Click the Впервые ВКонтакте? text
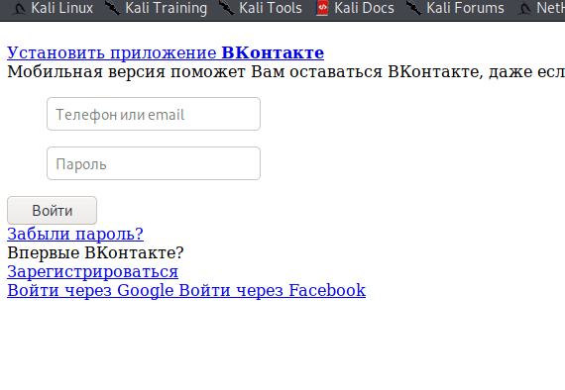This screenshot has height=390, width=565. pos(95,252)
